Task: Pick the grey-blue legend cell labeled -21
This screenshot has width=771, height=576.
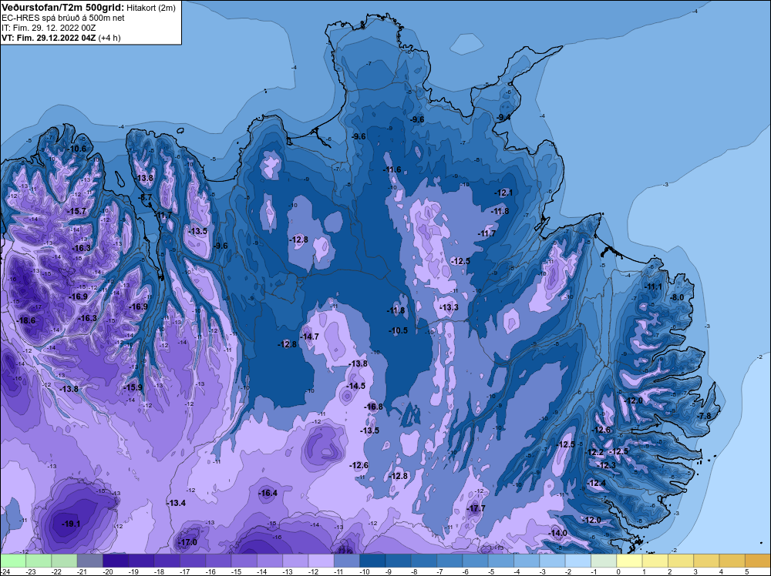Action: click(90, 561)
